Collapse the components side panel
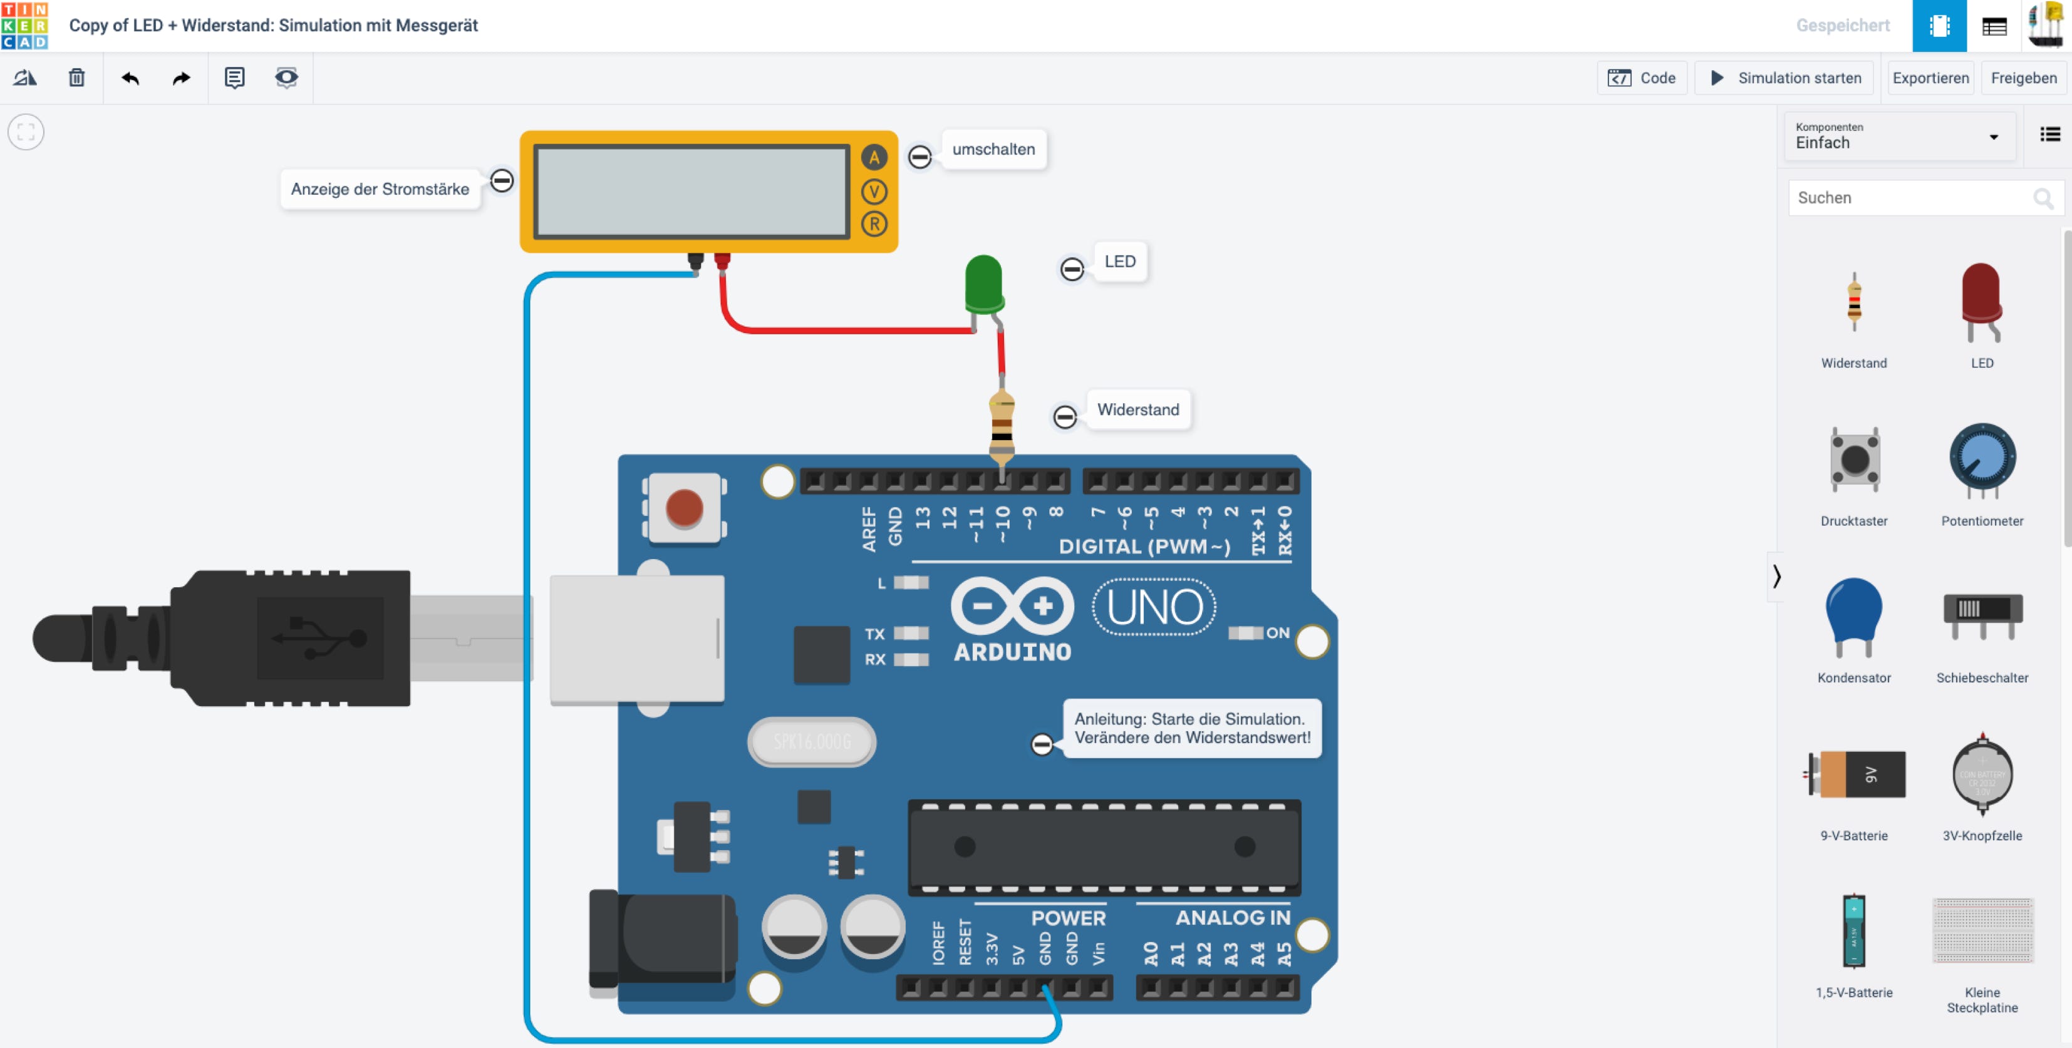The image size is (2072, 1048). (1776, 576)
